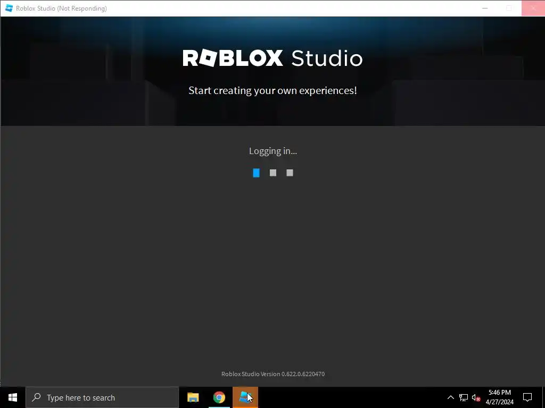Click the 'Roblox Studio (Not Responding)' window title
Screen dimensions: 545x408
tap(61, 8)
